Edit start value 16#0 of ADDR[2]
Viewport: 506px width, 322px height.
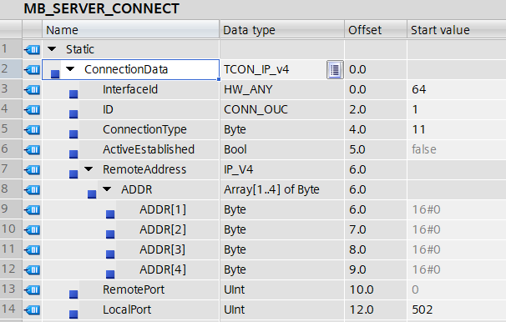pos(457,229)
